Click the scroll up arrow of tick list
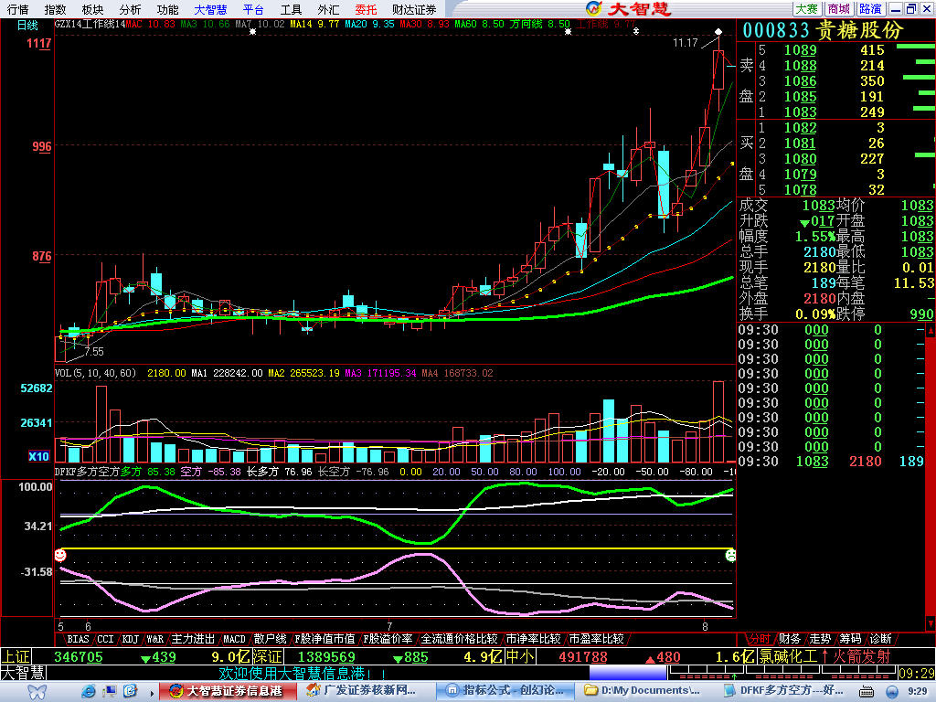Viewport: 936px width, 702px height. (x=931, y=330)
